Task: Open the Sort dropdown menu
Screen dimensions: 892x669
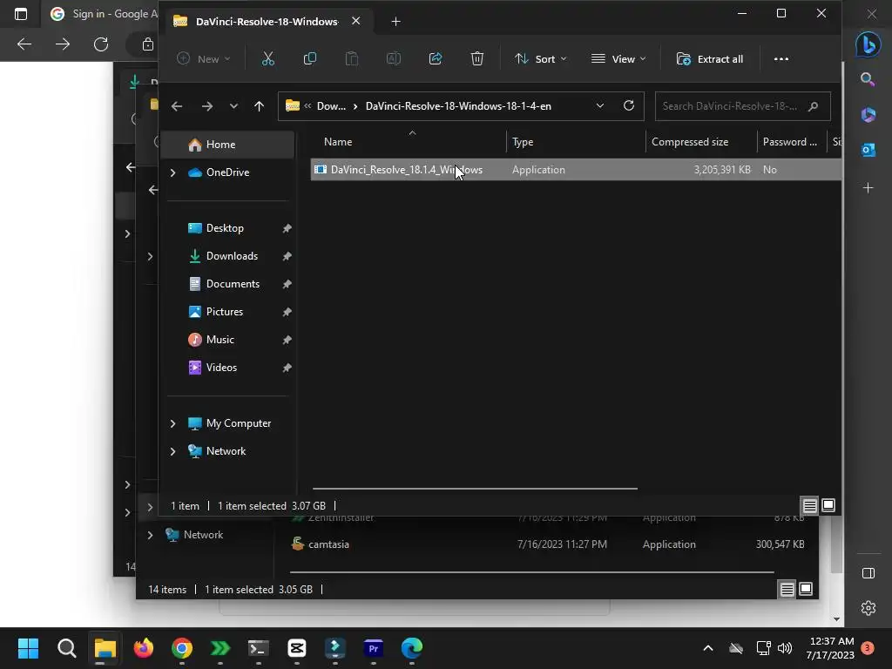Action: 540,58
